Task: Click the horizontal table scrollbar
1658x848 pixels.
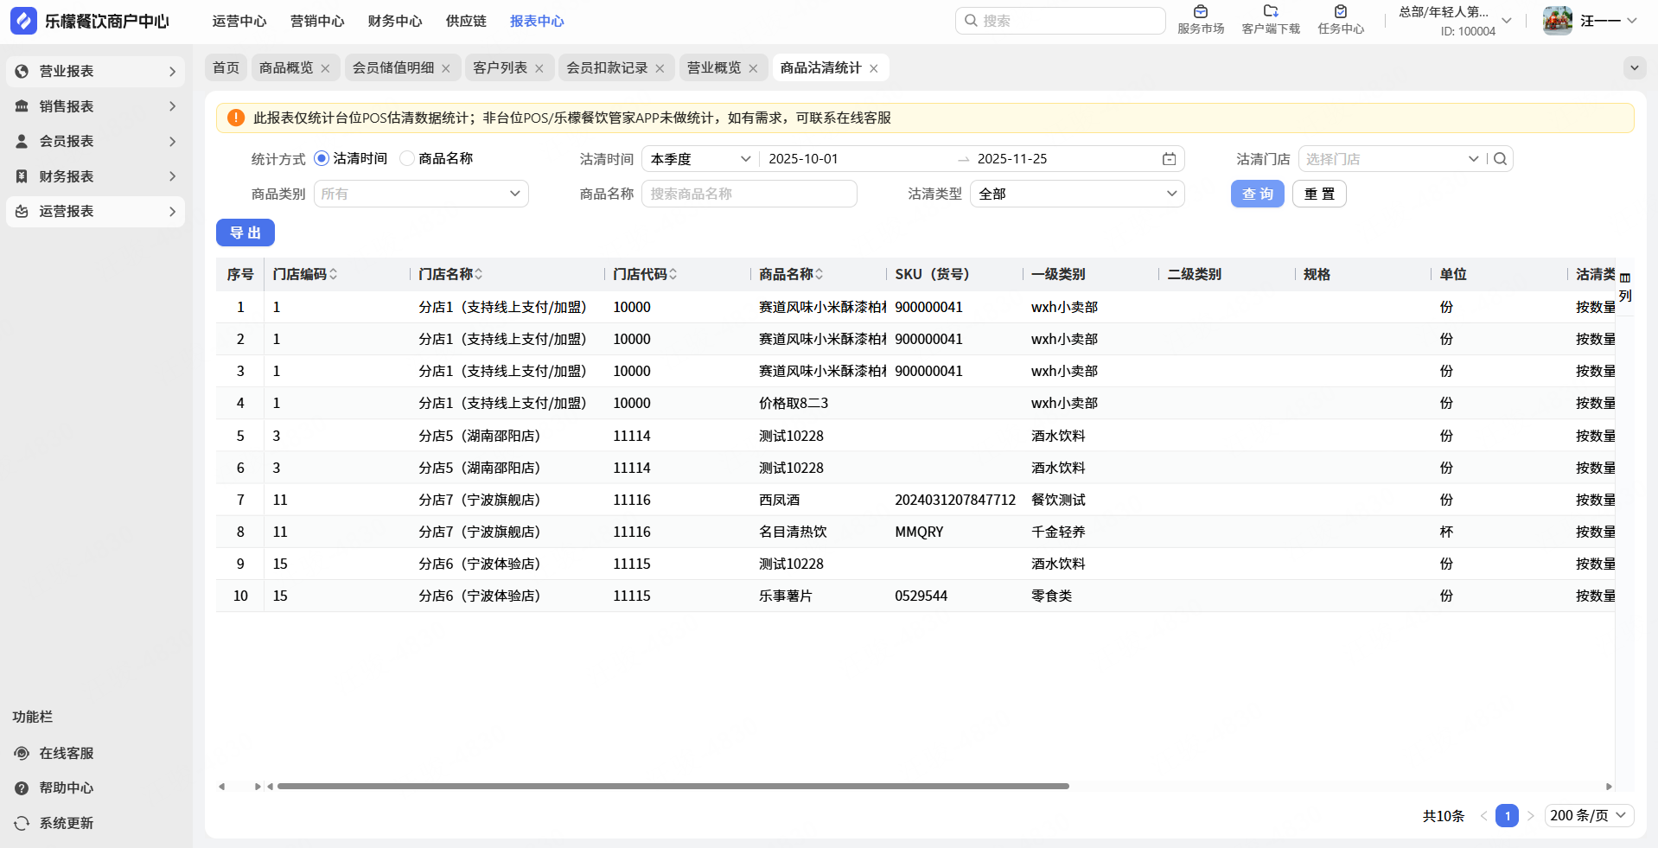Action: pos(673,786)
